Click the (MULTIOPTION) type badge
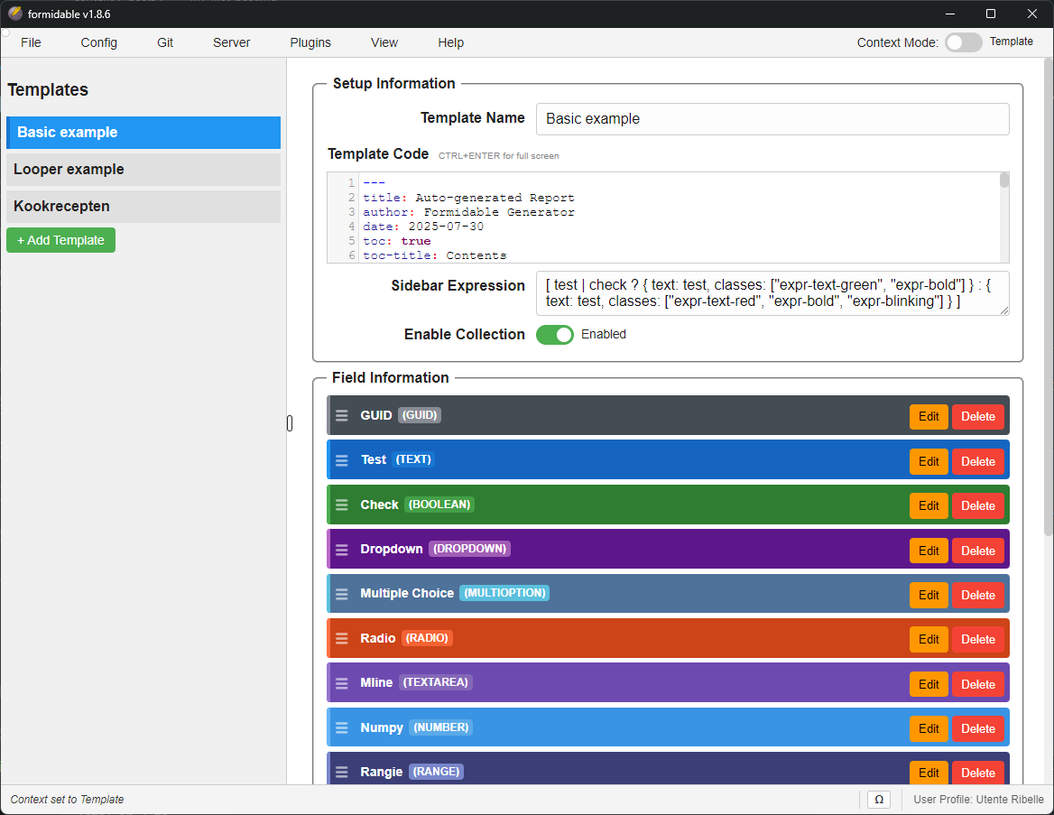 [504, 593]
